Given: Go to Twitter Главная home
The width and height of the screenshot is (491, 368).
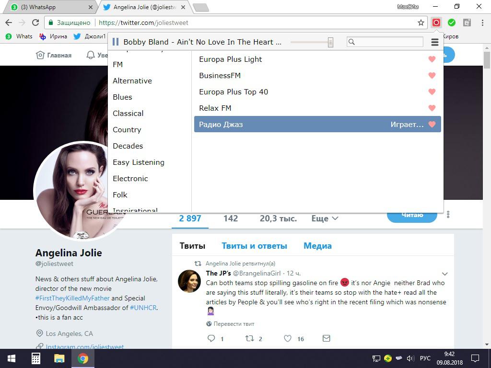Looking at the screenshot, I should tap(54, 55).
